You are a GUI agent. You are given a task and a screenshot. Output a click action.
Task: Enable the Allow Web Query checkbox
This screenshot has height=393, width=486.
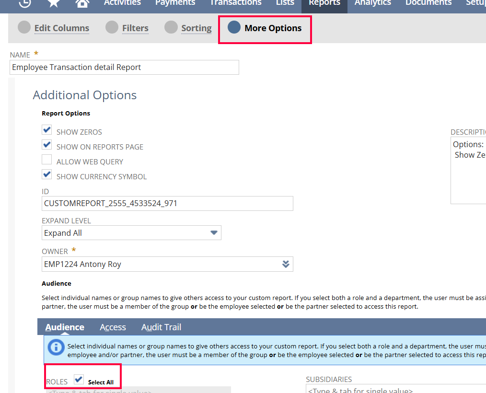[47, 160]
